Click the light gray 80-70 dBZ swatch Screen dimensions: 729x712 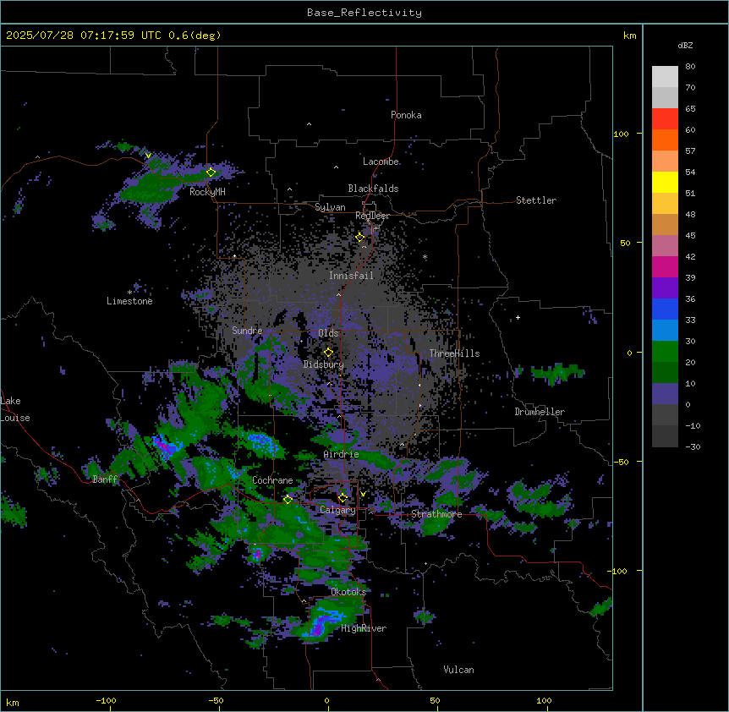(x=665, y=77)
